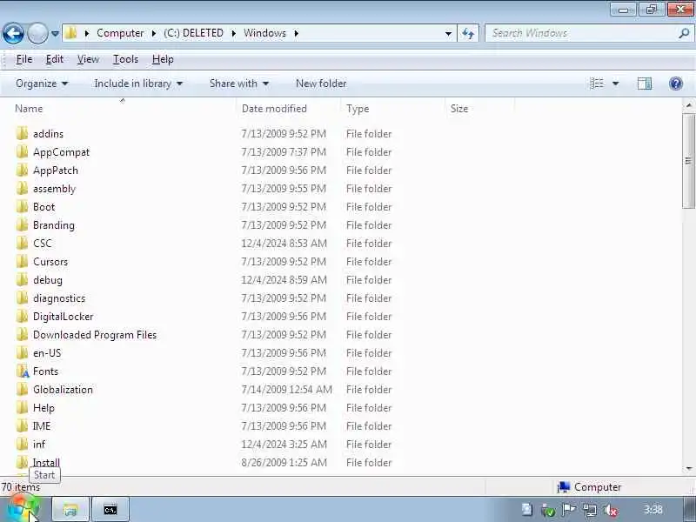Click the Globalization folder name
Image resolution: width=696 pixels, height=522 pixels.
click(x=63, y=389)
